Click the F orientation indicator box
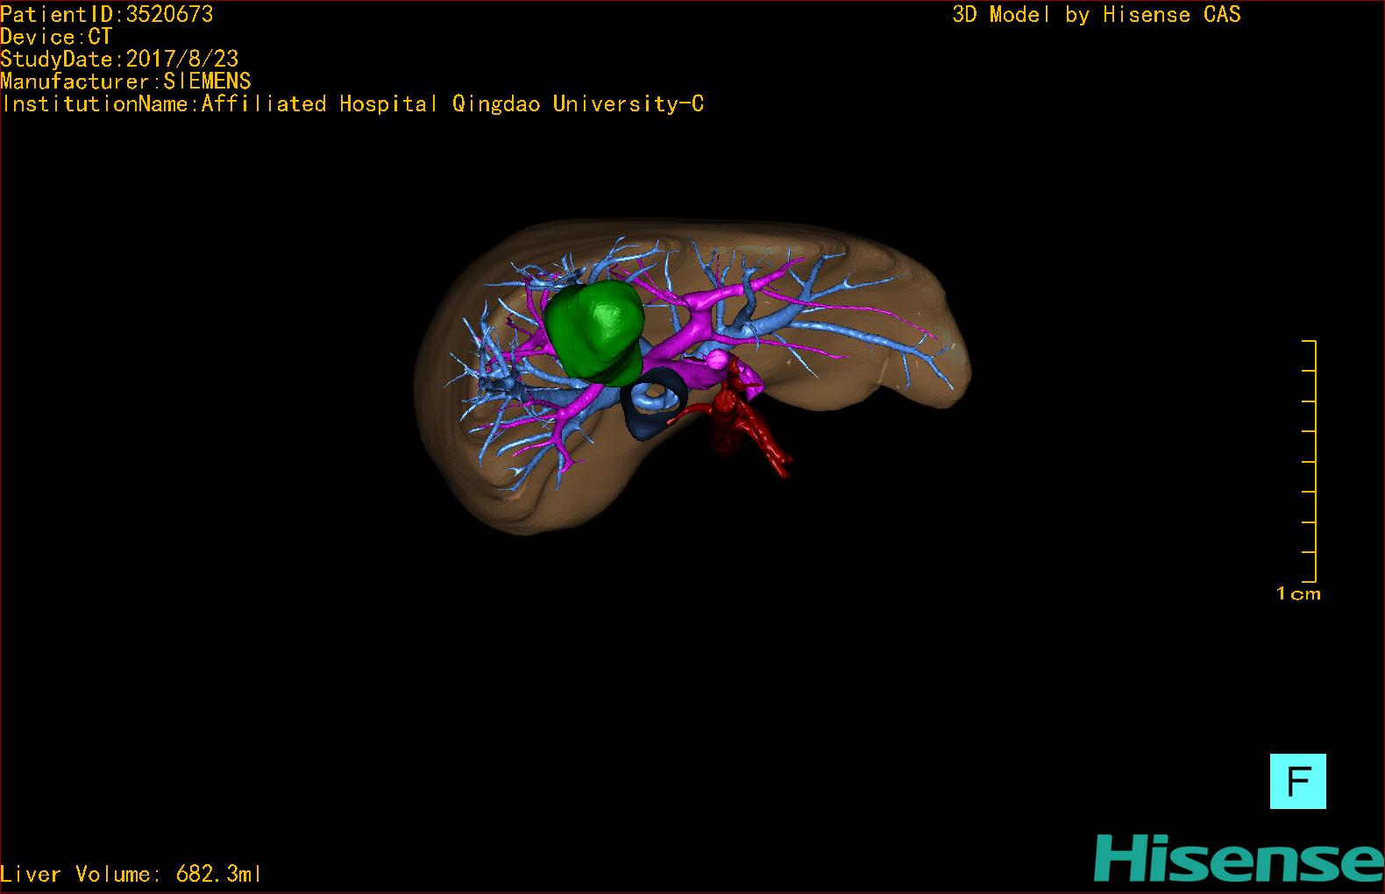Image resolution: width=1385 pixels, height=894 pixels. click(x=1297, y=781)
